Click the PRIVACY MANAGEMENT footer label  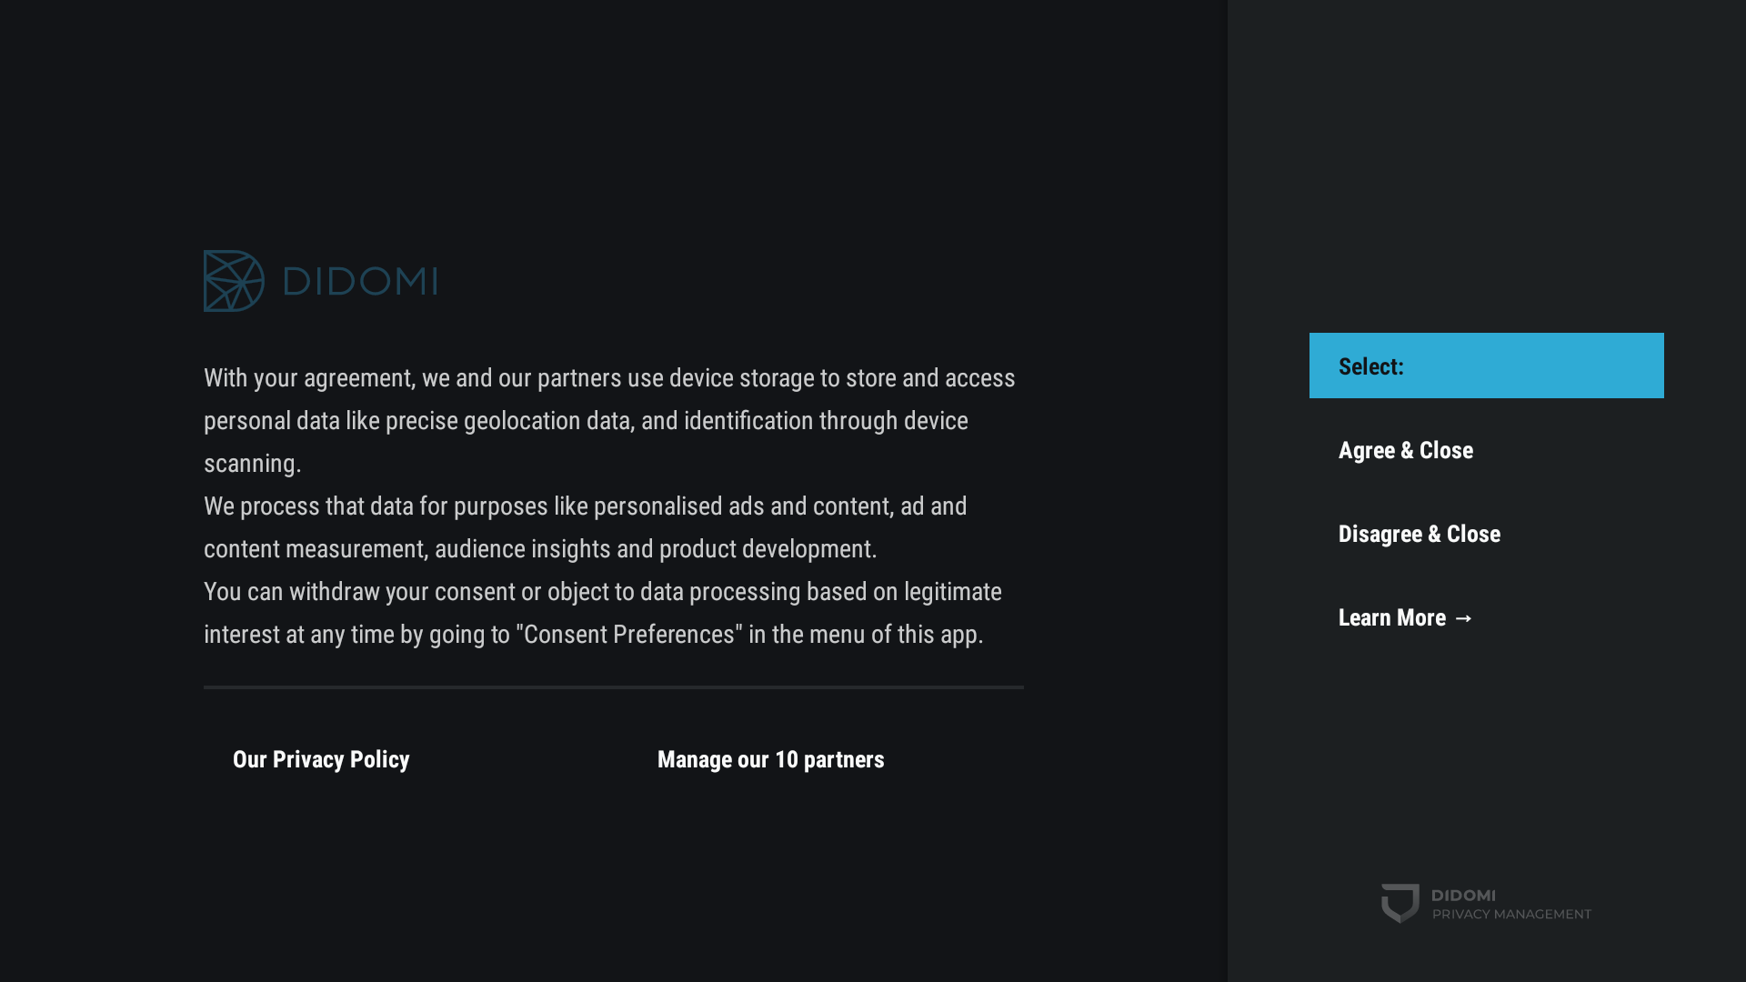coord(1511,915)
